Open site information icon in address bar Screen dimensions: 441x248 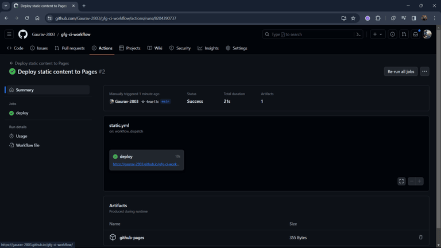[x=49, y=18]
